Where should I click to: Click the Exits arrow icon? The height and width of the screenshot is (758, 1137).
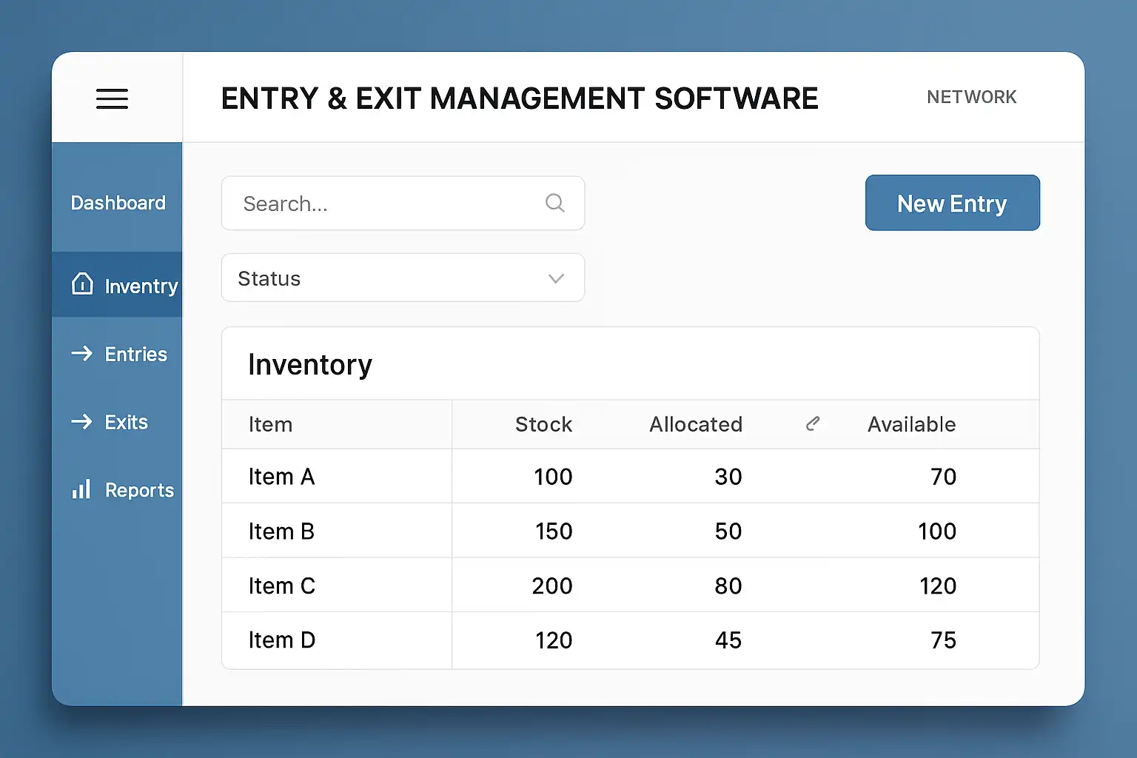point(81,422)
